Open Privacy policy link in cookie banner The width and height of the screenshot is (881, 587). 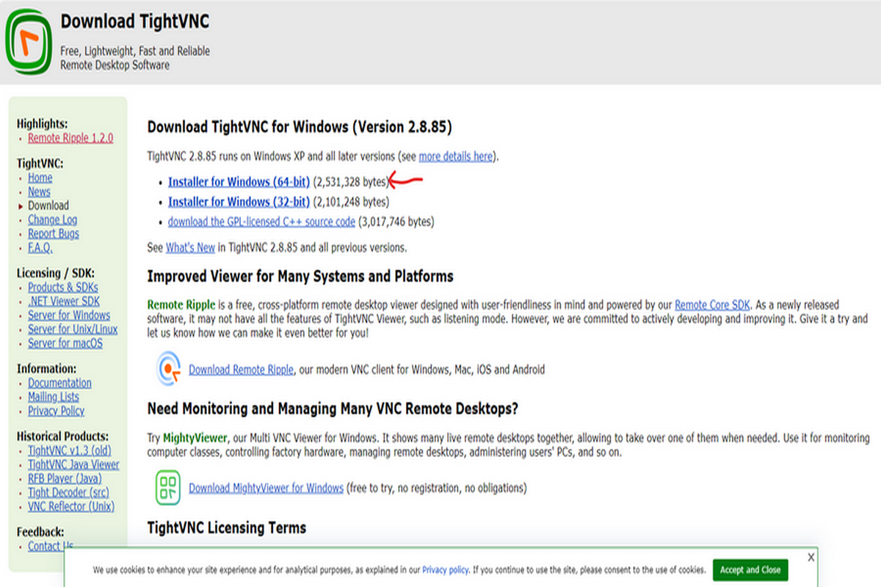coord(445,569)
